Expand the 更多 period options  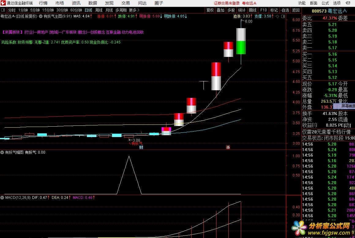(x=134, y=10)
